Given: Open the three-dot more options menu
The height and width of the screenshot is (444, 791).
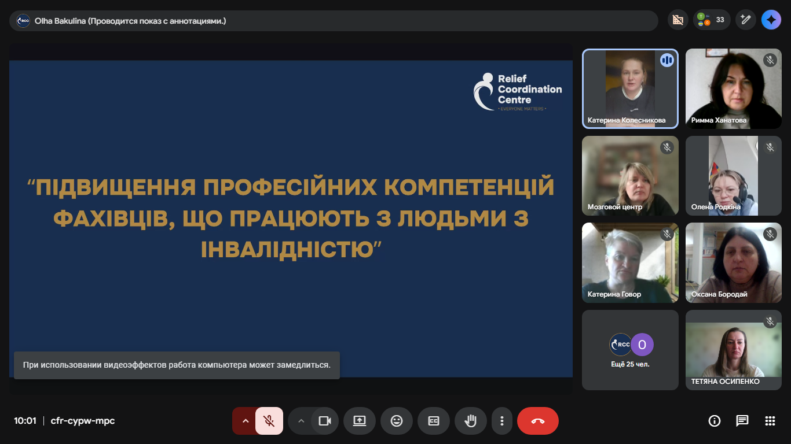Looking at the screenshot, I should click(502, 421).
